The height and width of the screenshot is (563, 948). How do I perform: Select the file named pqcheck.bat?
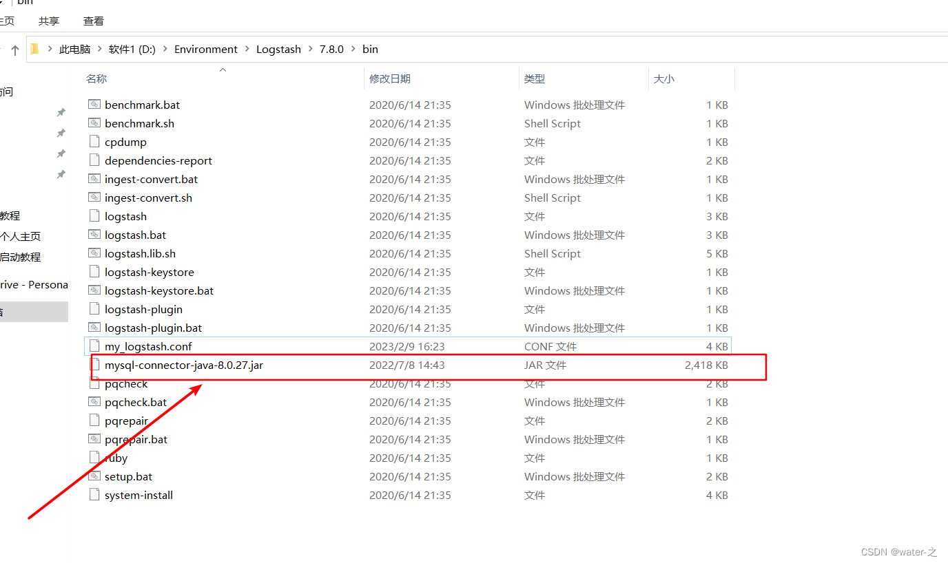[136, 402]
